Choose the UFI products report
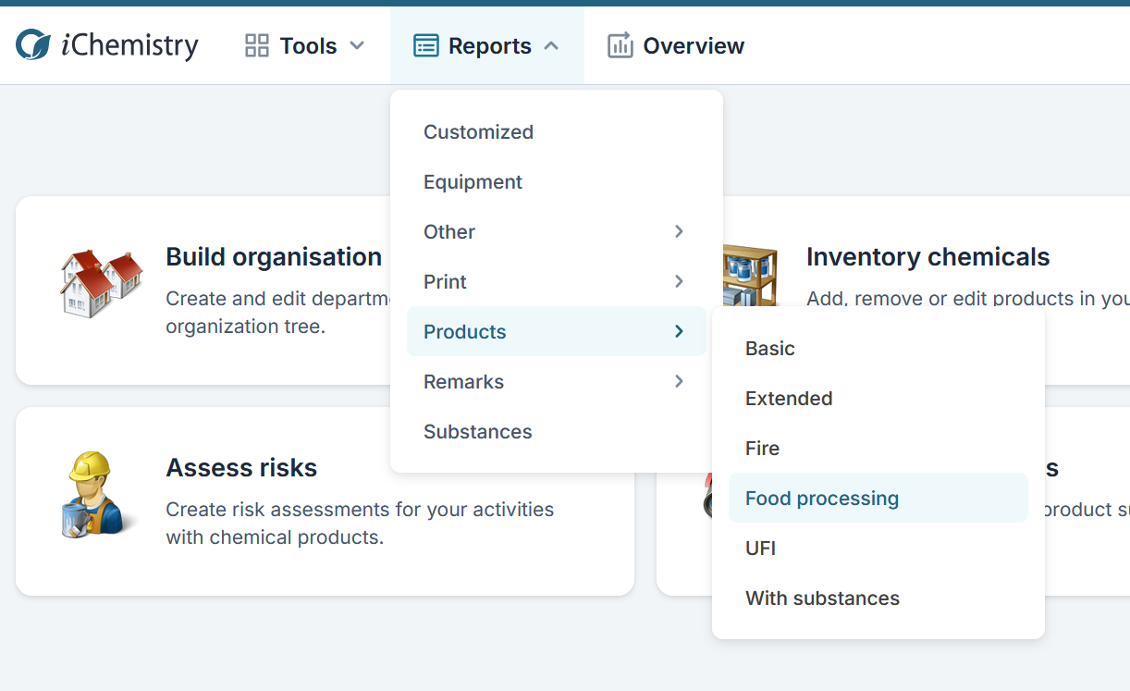The width and height of the screenshot is (1130, 691). coord(760,549)
